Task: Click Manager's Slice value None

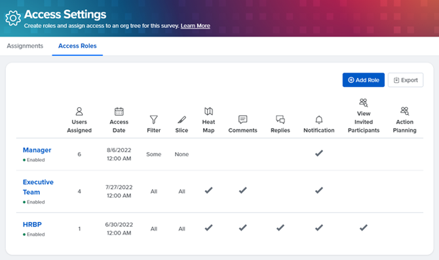Action: point(181,154)
